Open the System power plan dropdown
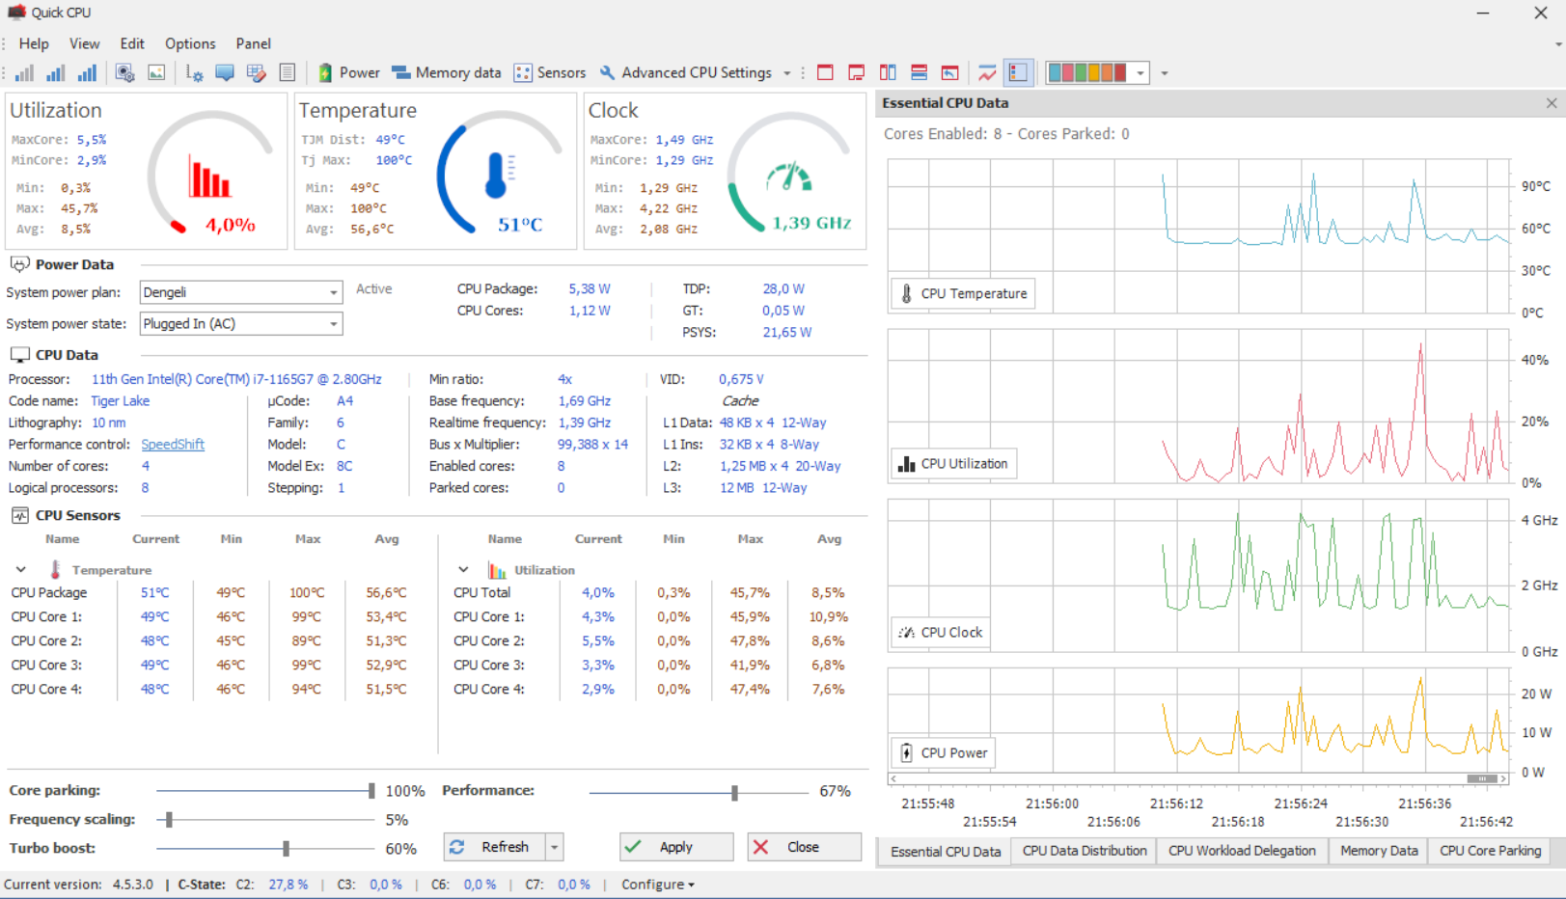Viewport: 1566px width, 899px height. pos(241,292)
